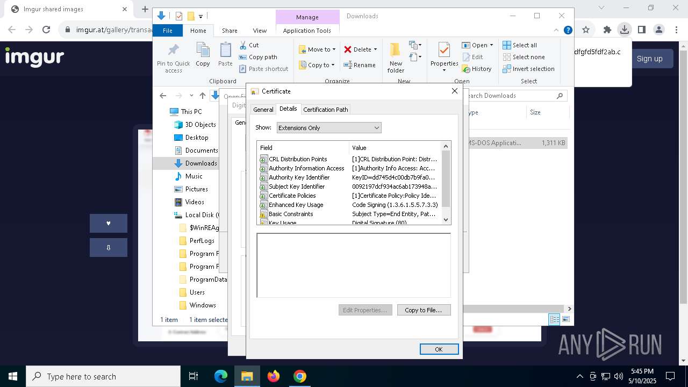This screenshot has height=387, width=688.
Task: Click the Explorer Back arrow
Action: (163, 96)
